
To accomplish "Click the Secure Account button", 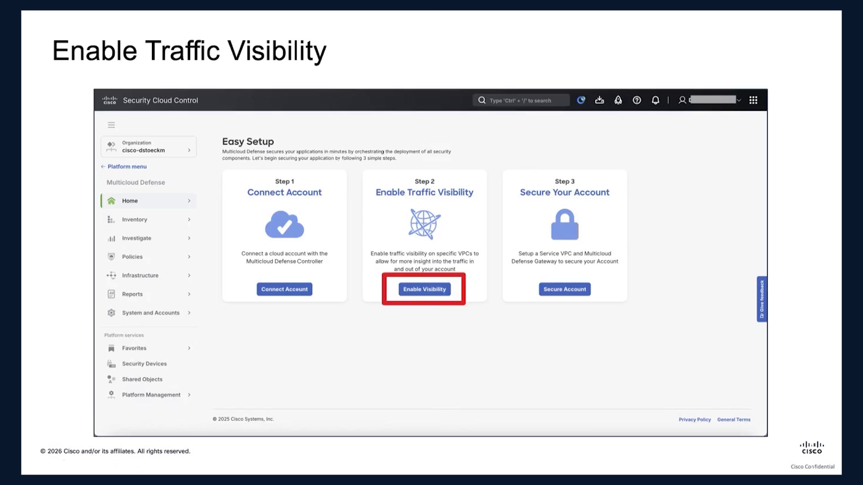I will click(x=565, y=289).
